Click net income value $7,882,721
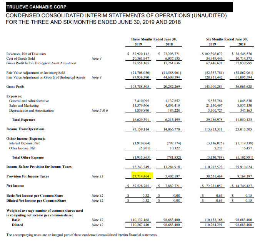This screenshot has width=255, height=241. [169, 186]
